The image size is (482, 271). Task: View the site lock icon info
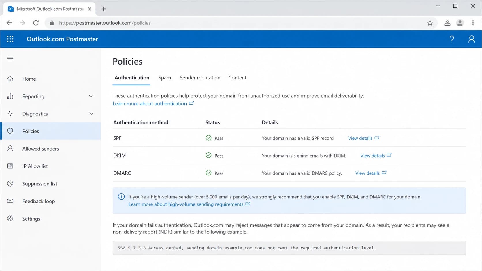(x=52, y=23)
